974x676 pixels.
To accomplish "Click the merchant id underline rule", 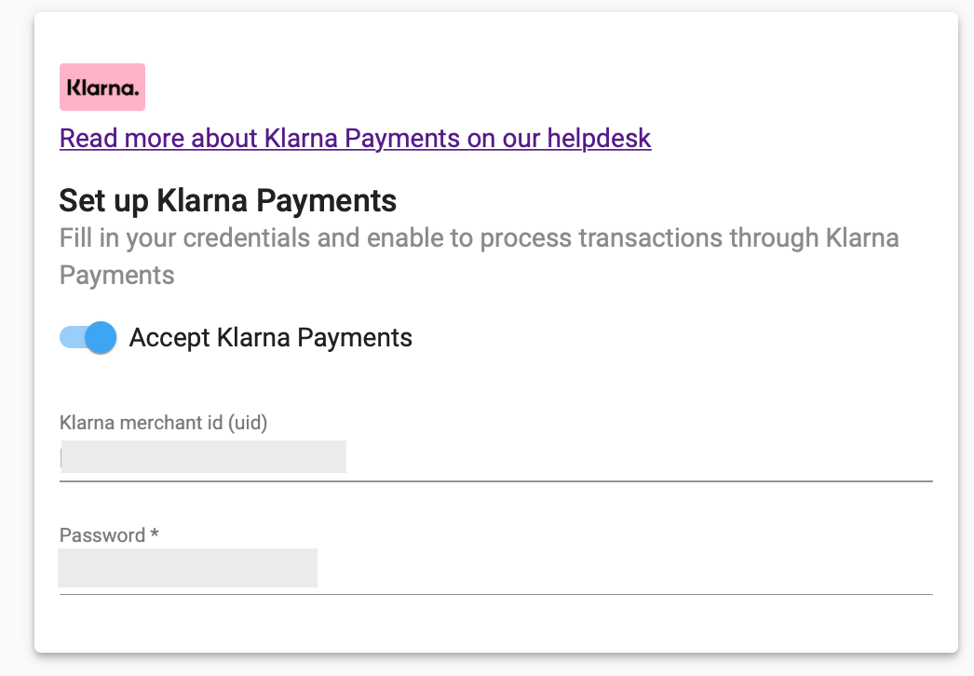I will pyautogui.click(x=495, y=480).
